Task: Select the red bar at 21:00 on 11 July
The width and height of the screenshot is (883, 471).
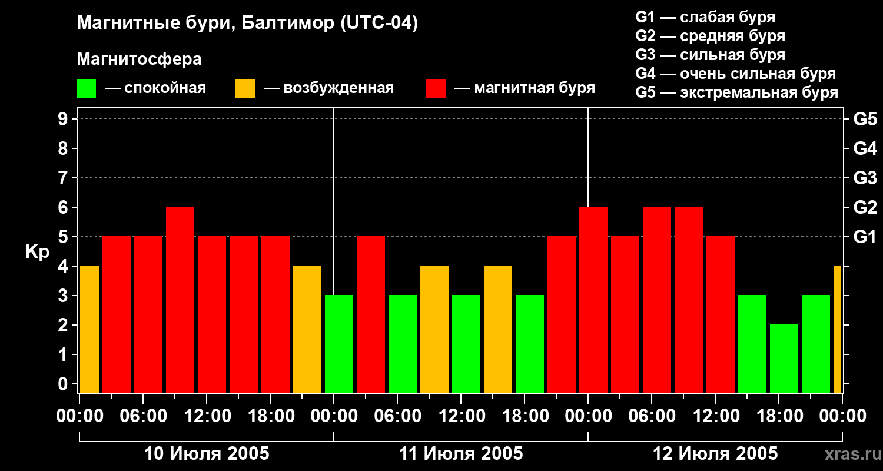Action: click(x=562, y=315)
